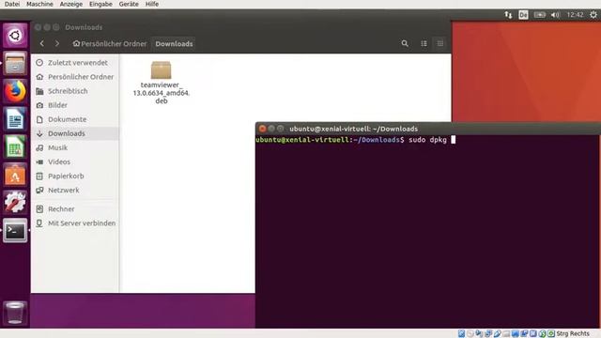The image size is (601, 338).
Task: Click Persönlicher Ordner in the path bar
Action: 110,44
